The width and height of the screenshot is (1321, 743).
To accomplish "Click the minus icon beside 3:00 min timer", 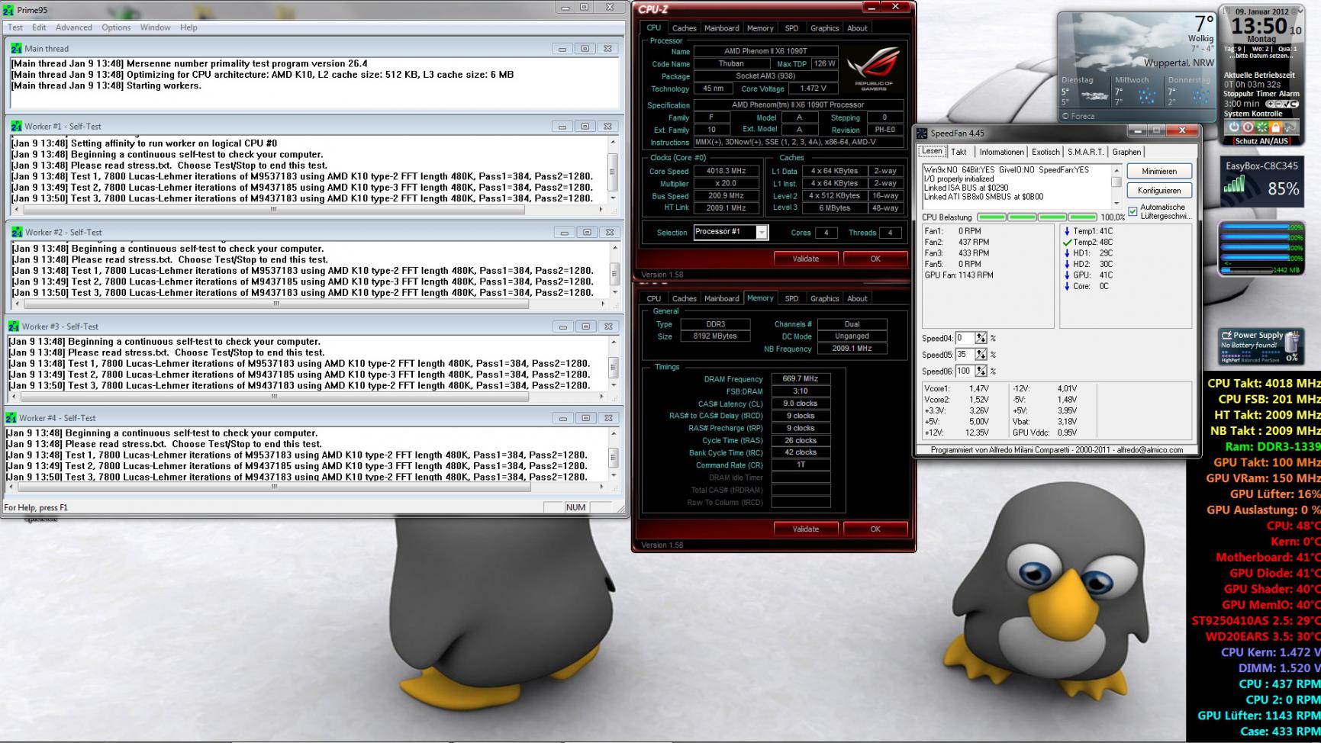I will coord(1277,104).
